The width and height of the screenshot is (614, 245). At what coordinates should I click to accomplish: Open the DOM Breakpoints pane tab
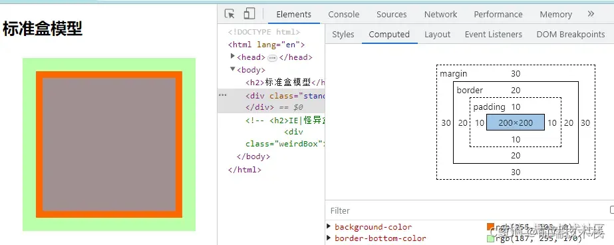(x=571, y=35)
